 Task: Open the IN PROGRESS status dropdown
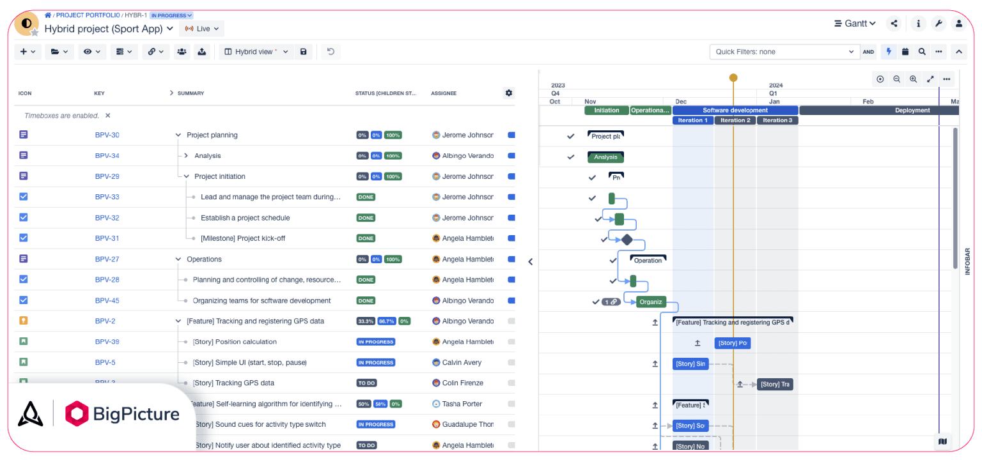click(x=171, y=15)
